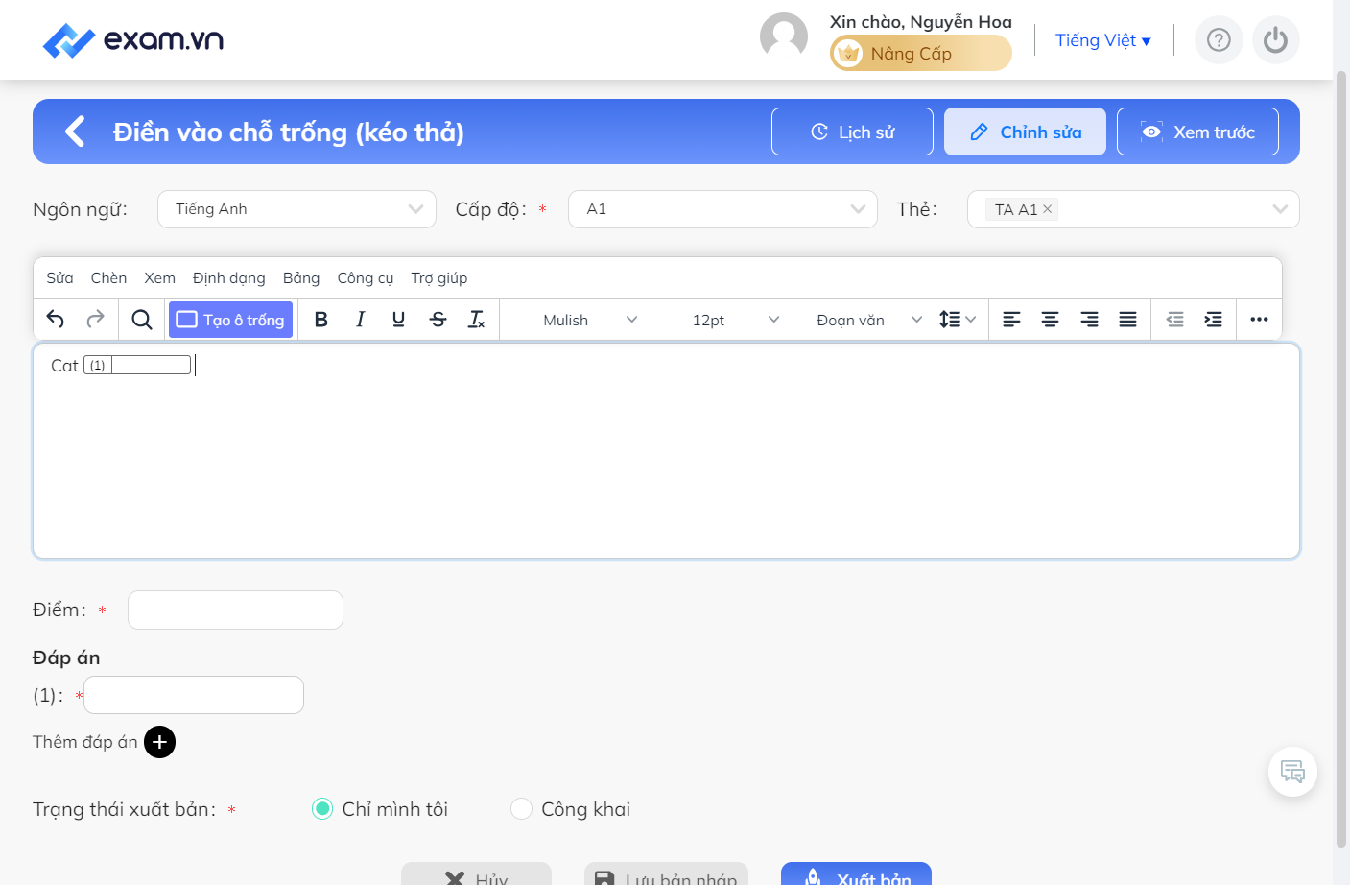The image size is (1350, 885).
Task: Open the 'Sửa' editor menu
Action: click(59, 278)
